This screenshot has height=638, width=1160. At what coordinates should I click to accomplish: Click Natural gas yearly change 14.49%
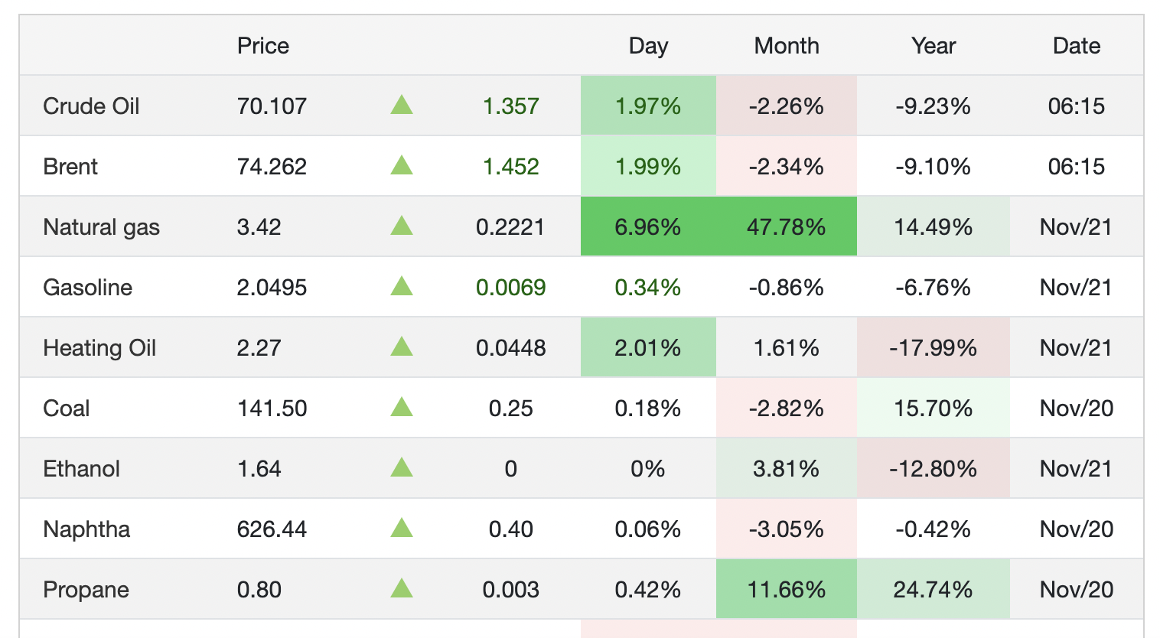934,226
